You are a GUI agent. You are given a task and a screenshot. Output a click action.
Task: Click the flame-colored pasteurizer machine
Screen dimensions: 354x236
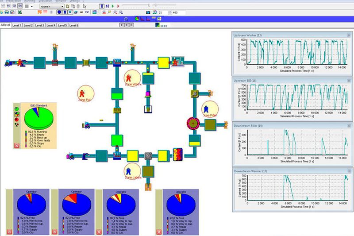(178, 155)
